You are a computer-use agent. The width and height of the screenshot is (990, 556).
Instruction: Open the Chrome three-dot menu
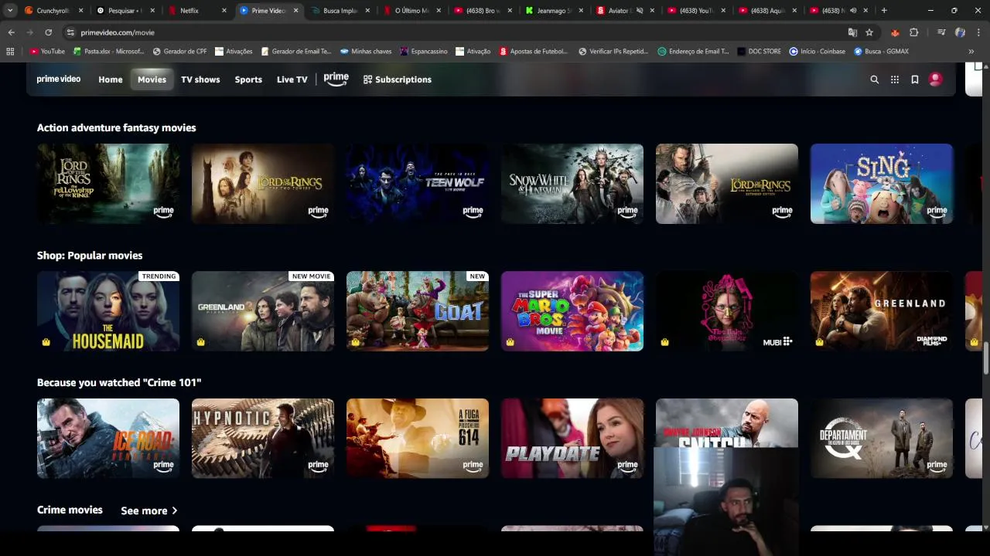coord(978,32)
